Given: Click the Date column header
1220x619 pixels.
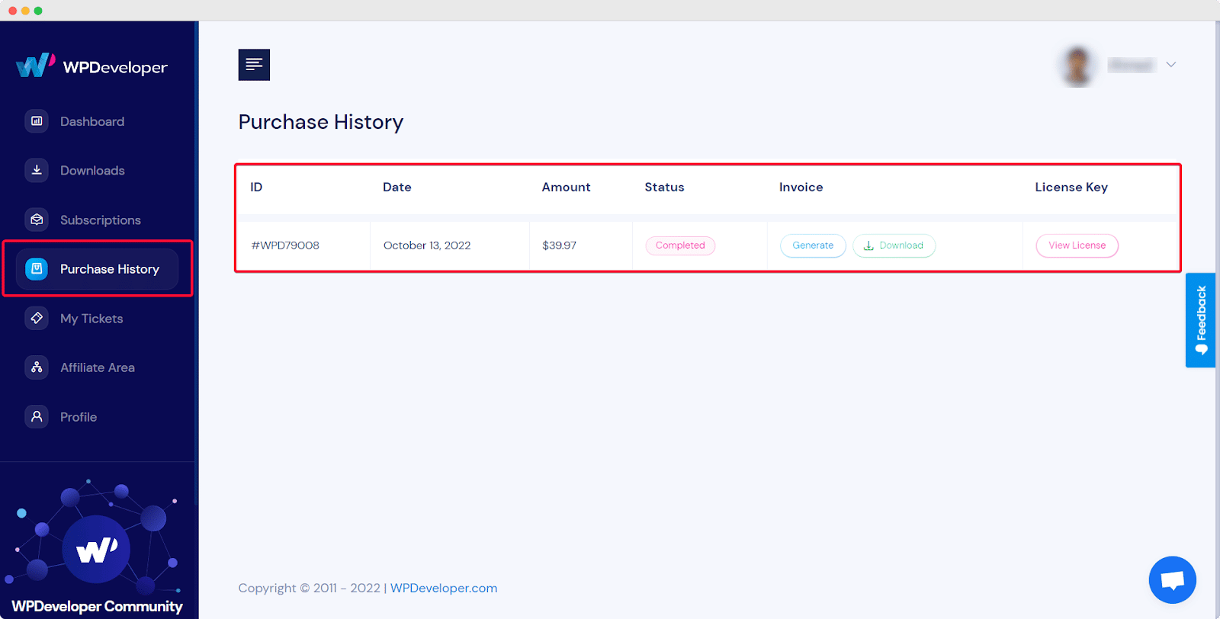Looking at the screenshot, I should (x=397, y=188).
